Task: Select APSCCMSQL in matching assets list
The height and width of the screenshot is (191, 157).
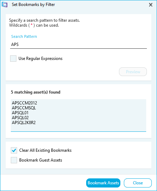Action: [x=24, y=108]
